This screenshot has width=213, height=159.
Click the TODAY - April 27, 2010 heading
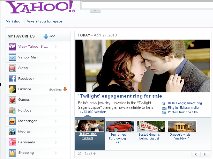click(x=97, y=35)
